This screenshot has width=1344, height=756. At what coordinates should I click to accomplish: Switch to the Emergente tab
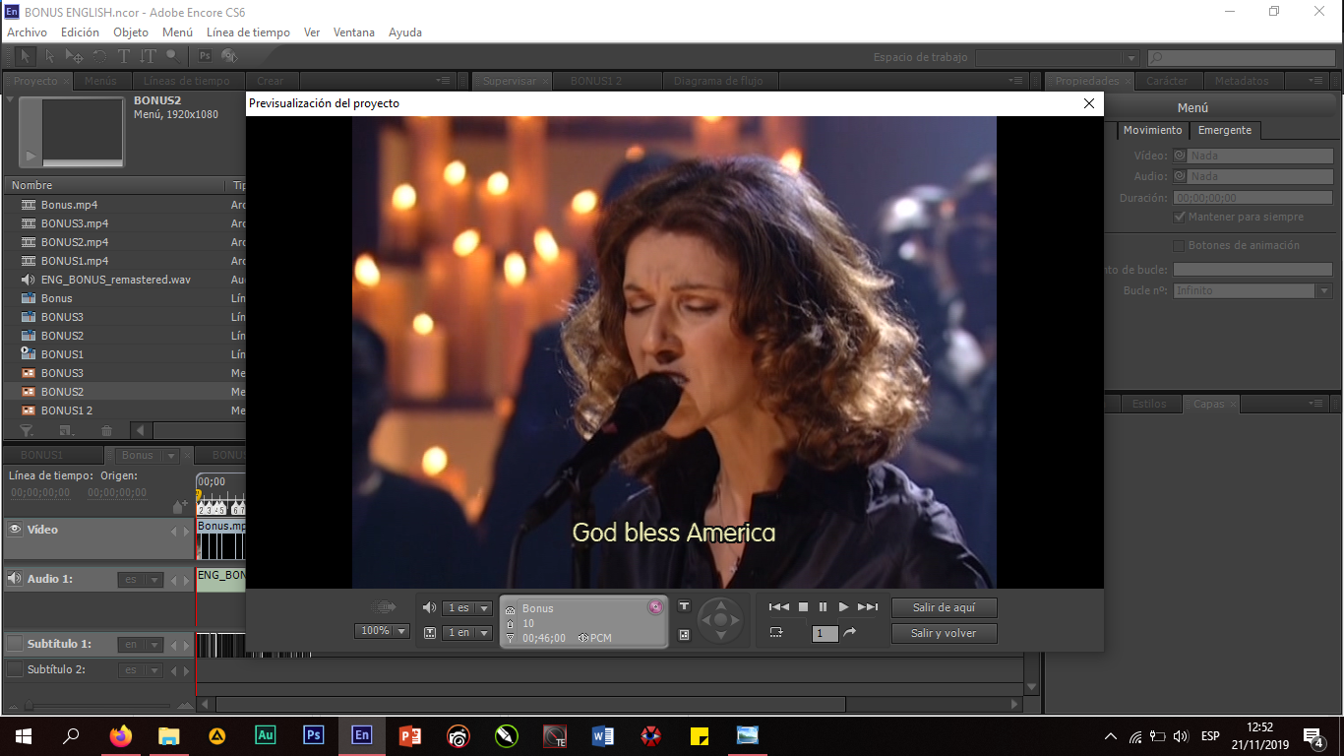(x=1225, y=130)
